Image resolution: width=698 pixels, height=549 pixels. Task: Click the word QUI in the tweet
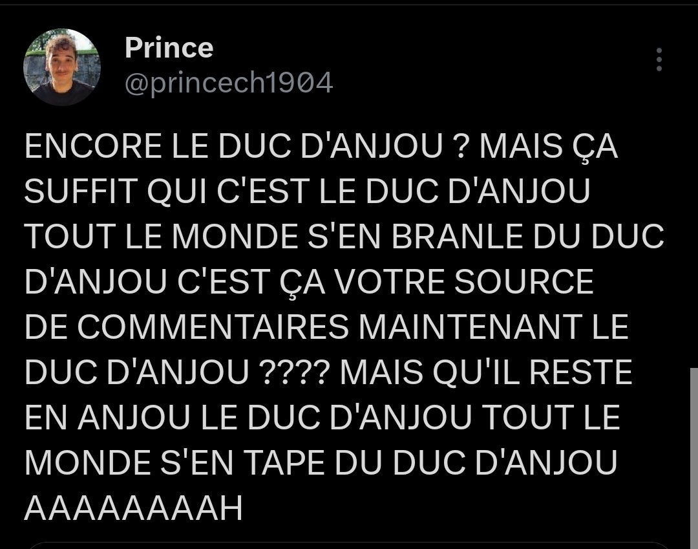click(x=176, y=191)
